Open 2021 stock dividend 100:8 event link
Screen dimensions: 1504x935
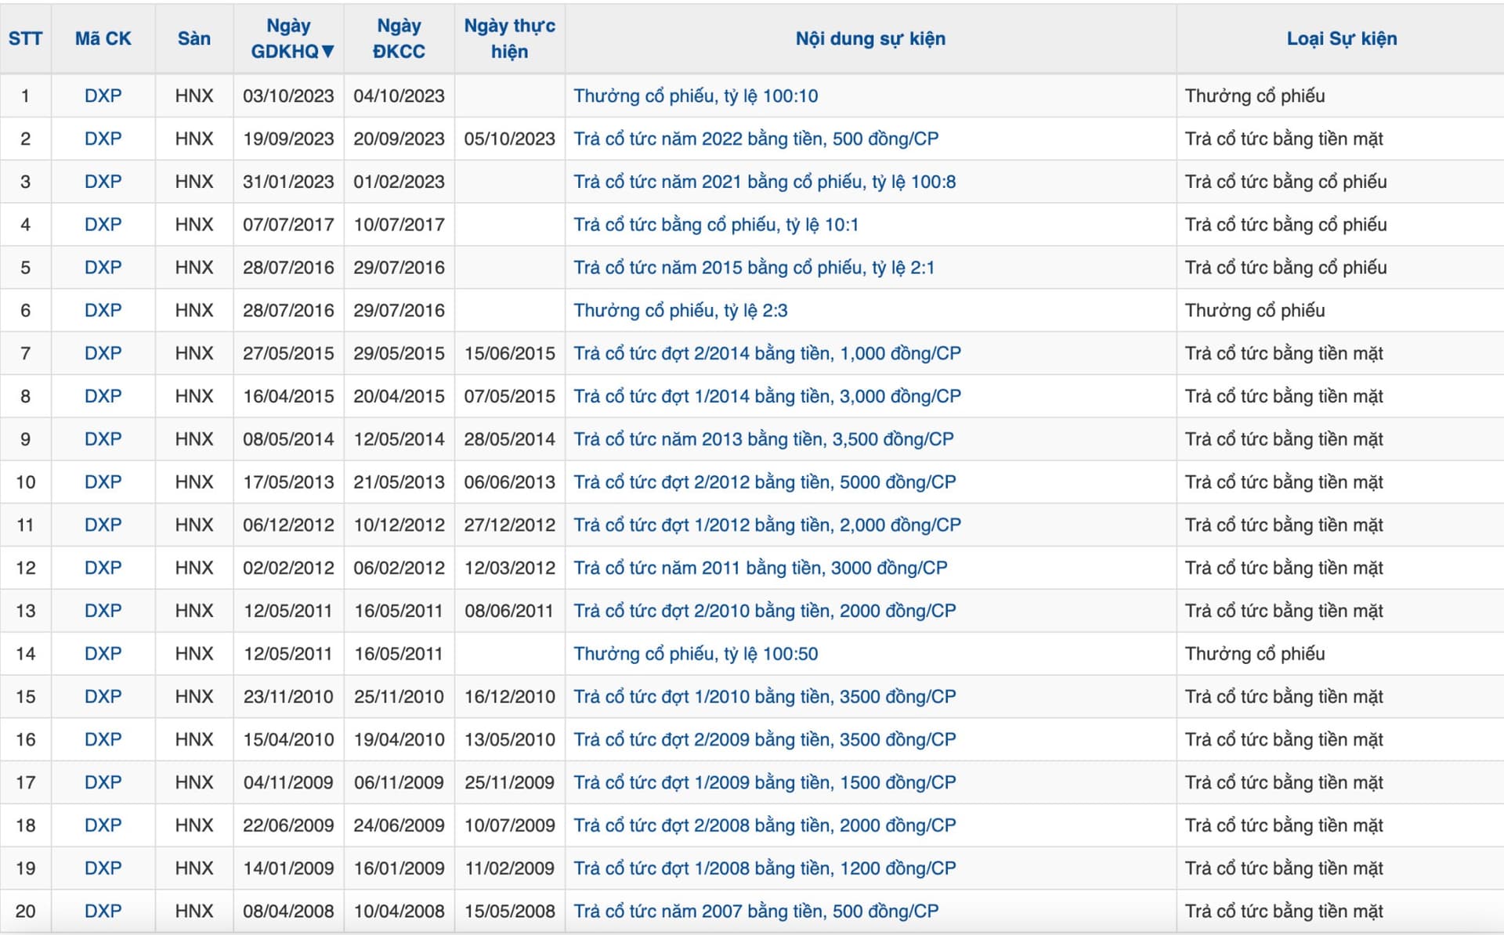coord(764,182)
